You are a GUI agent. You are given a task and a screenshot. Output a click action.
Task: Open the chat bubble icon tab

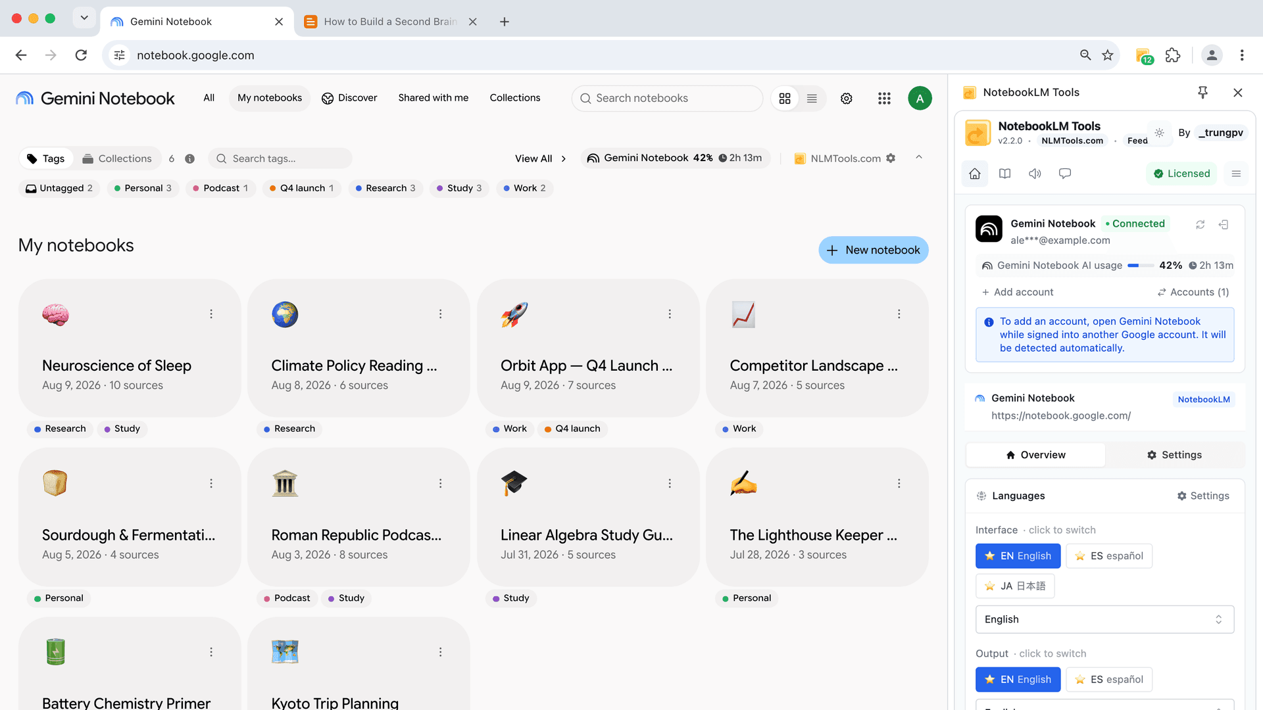coord(1065,174)
